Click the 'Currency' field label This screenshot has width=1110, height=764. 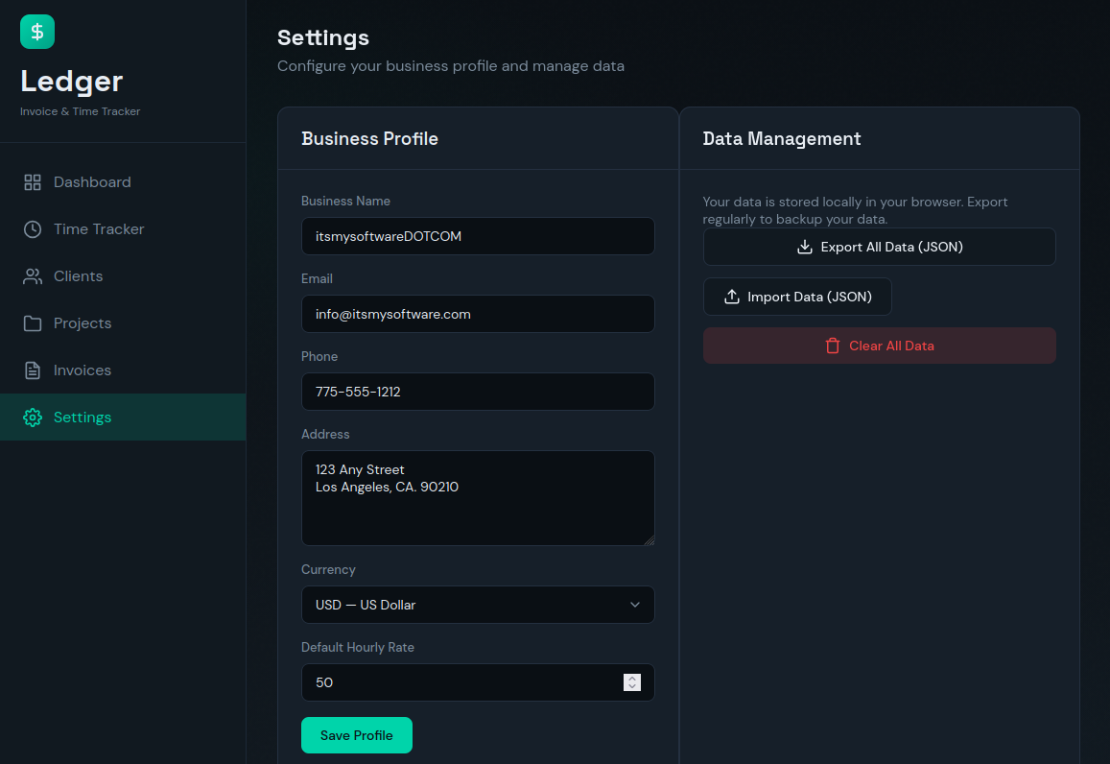pos(328,569)
